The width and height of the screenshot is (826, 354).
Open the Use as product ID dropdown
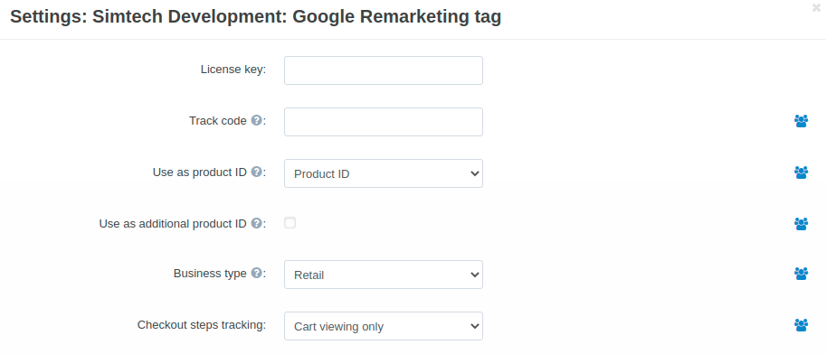(384, 173)
